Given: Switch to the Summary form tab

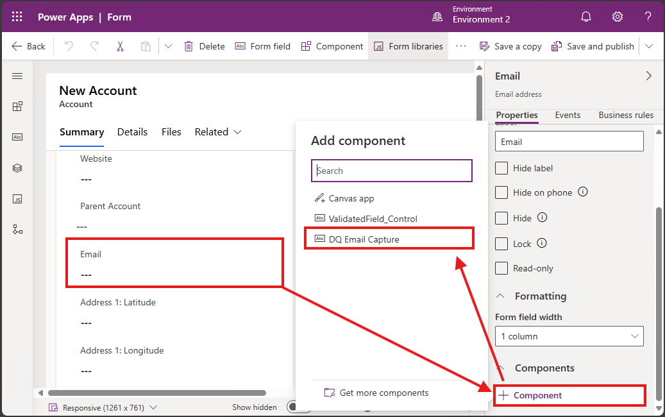Looking at the screenshot, I should (x=82, y=132).
